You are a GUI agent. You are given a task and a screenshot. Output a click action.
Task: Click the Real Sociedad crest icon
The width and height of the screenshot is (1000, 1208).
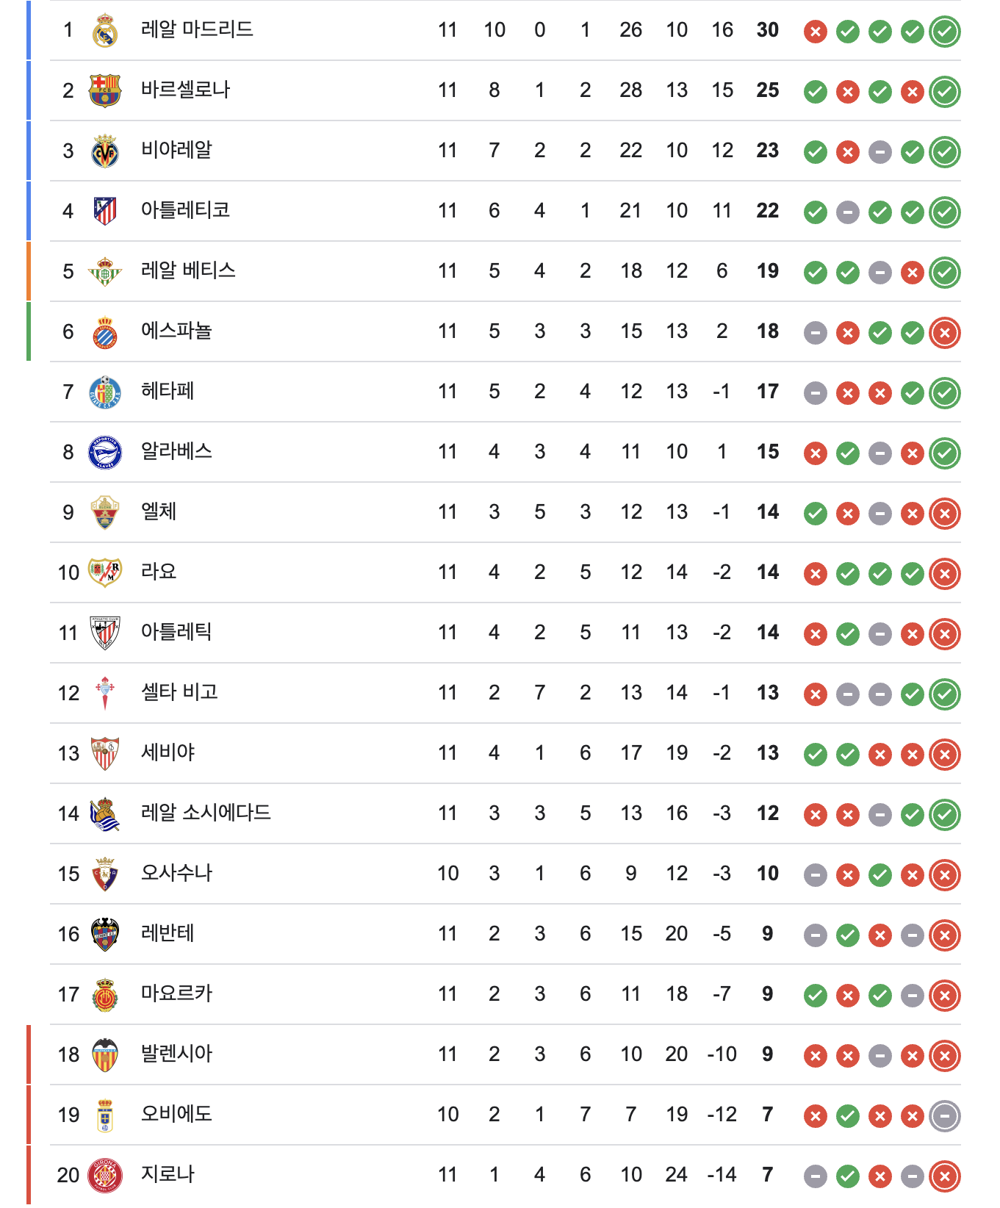pyautogui.click(x=105, y=814)
